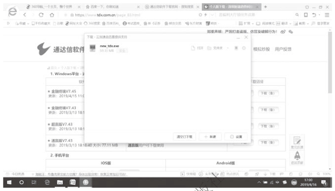Click 下载 button for 金融终端V7.43

pos(268,110)
